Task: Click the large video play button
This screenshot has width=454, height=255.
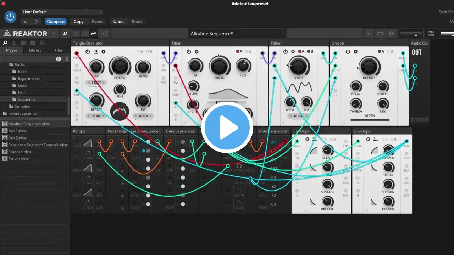Action: tap(227, 127)
